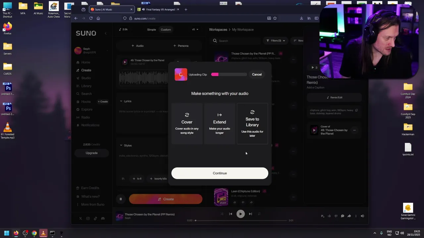Click the Remix/Edit button

click(334, 98)
